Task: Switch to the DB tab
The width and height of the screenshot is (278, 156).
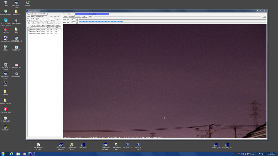Action: click(x=44, y=14)
